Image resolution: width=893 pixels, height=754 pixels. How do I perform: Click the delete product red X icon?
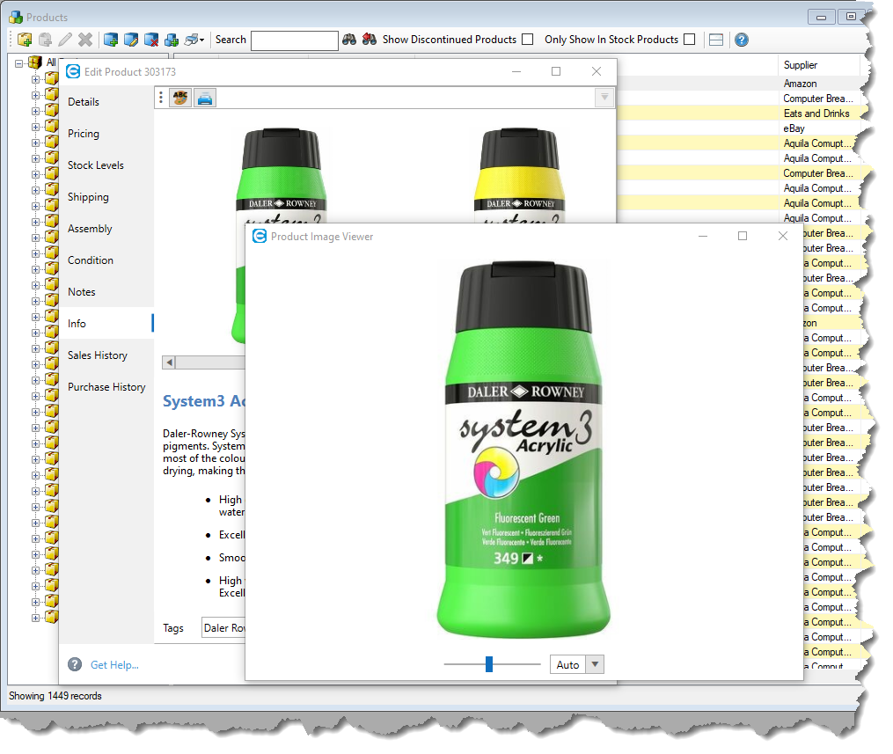coord(151,40)
